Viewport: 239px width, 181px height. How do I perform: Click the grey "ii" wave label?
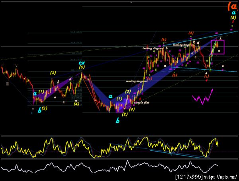click(2, 65)
